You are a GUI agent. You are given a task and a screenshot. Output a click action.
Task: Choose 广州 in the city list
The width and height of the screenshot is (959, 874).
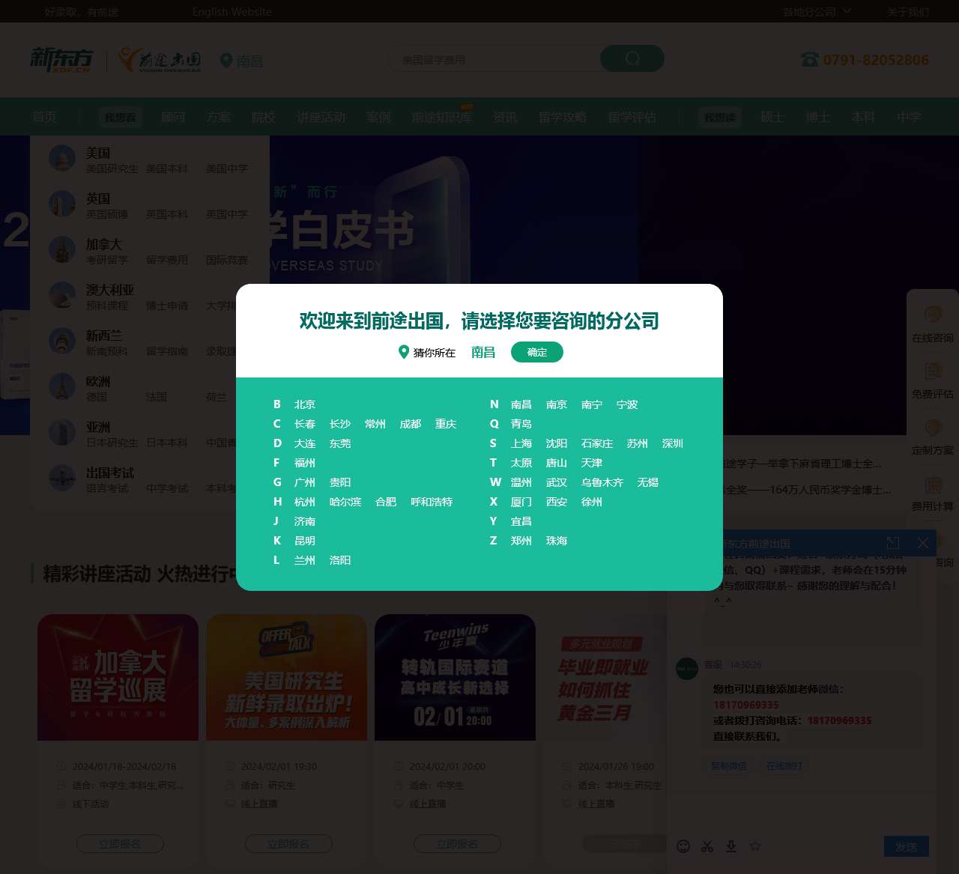click(305, 482)
